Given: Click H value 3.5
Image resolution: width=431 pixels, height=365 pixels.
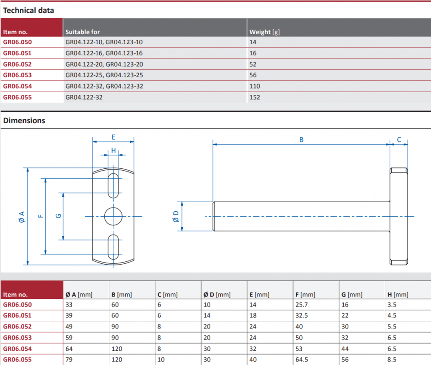Looking at the screenshot, I should coord(392,305).
